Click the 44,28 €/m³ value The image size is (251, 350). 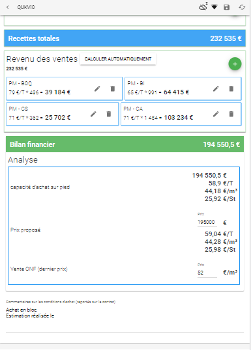click(221, 242)
